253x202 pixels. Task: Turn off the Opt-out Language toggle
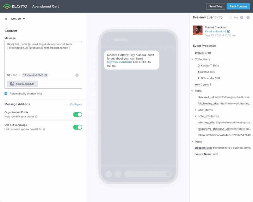77,127
